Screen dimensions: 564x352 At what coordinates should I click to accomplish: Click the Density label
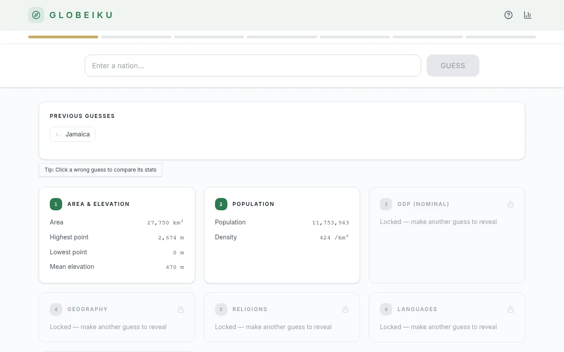click(226, 237)
